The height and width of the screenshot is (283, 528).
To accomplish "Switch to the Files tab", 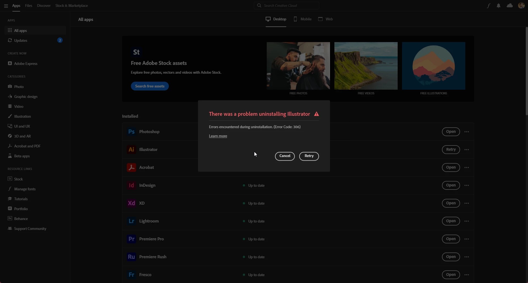I will tap(29, 6).
